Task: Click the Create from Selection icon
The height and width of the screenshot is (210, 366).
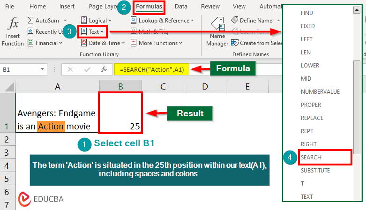Action: point(235,43)
